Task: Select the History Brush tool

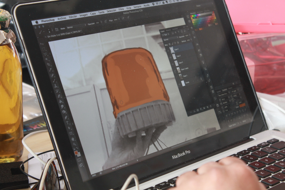Action: tap(57, 91)
